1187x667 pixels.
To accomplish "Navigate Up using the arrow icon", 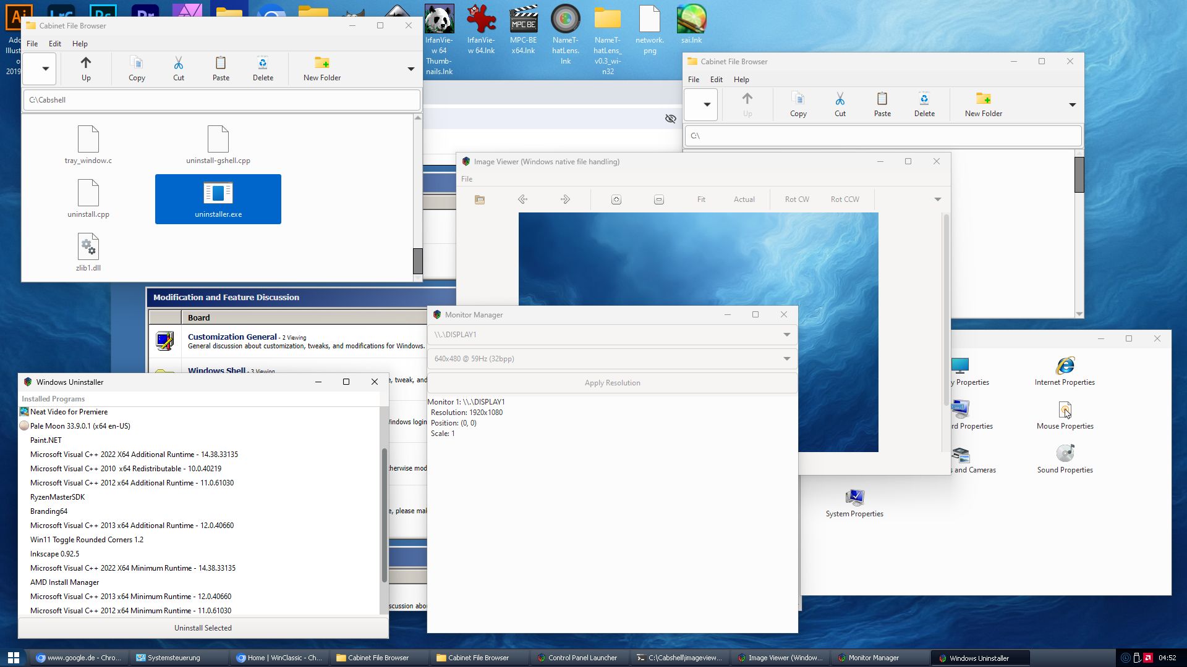I will 86,68.
